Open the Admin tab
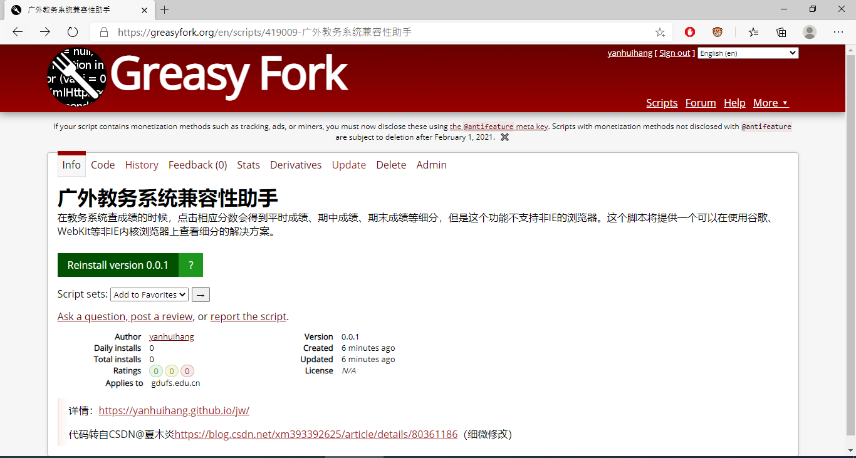The width and height of the screenshot is (856, 458). 431,165
